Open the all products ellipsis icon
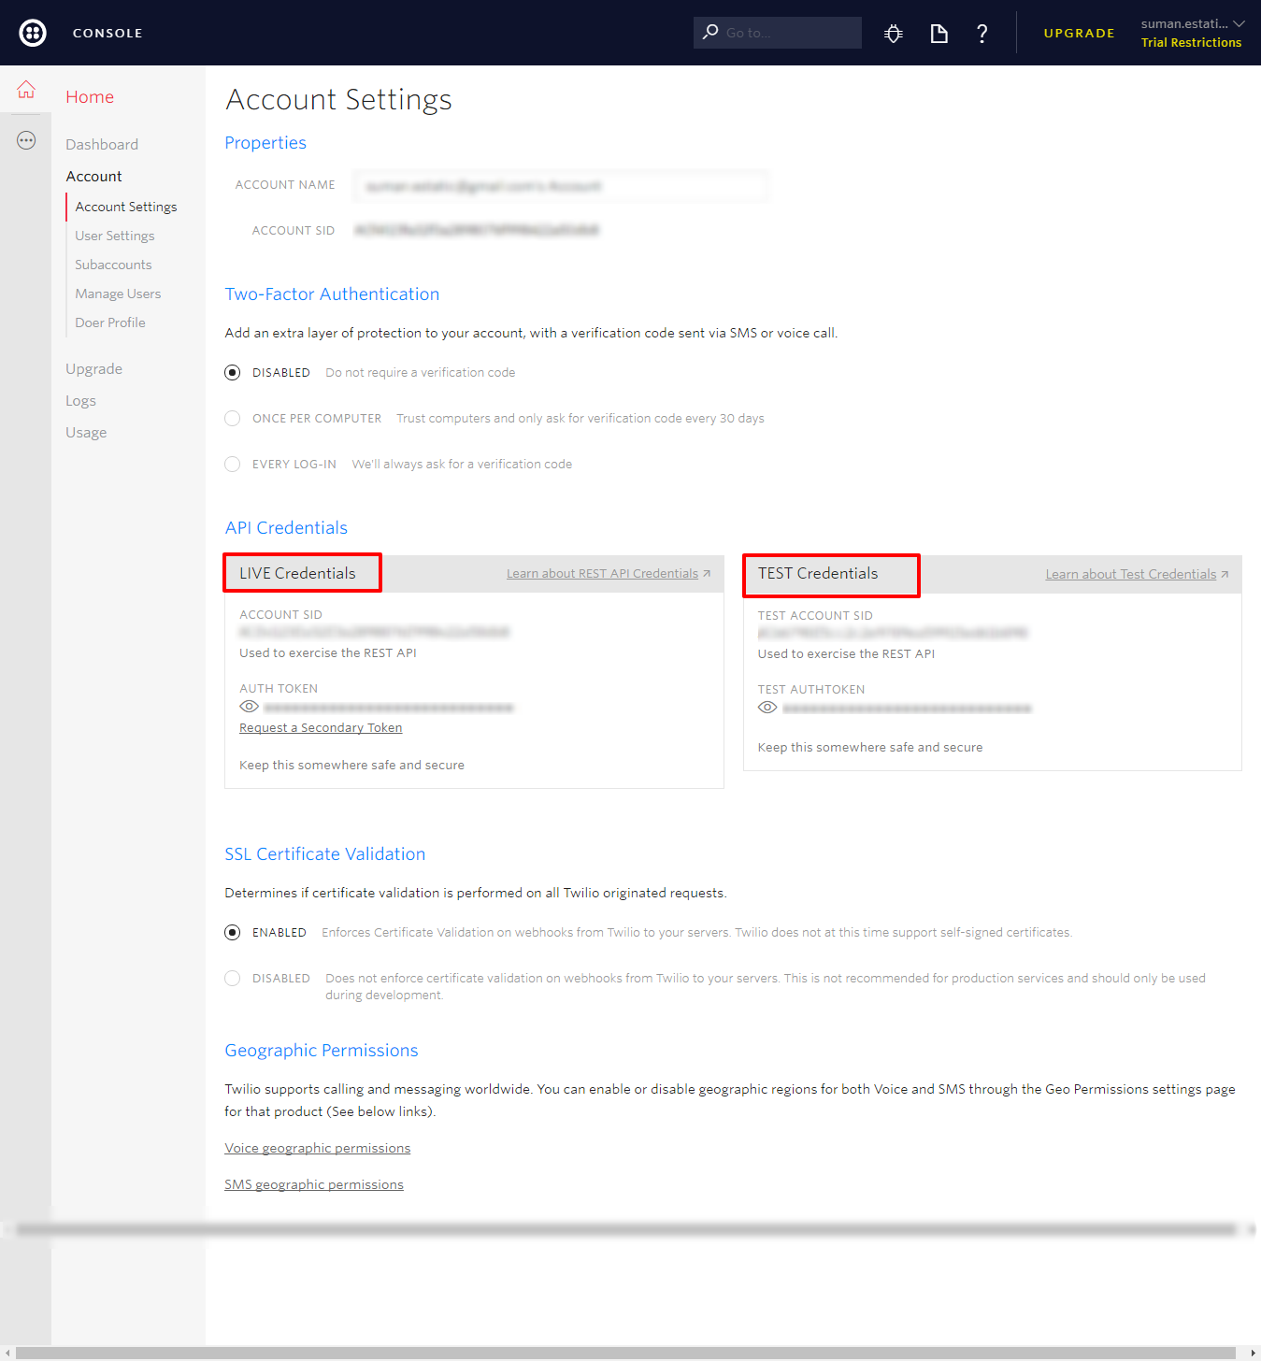Image resolution: width=1261 pixels, height=1361 pixels. [x=26, y=140]
